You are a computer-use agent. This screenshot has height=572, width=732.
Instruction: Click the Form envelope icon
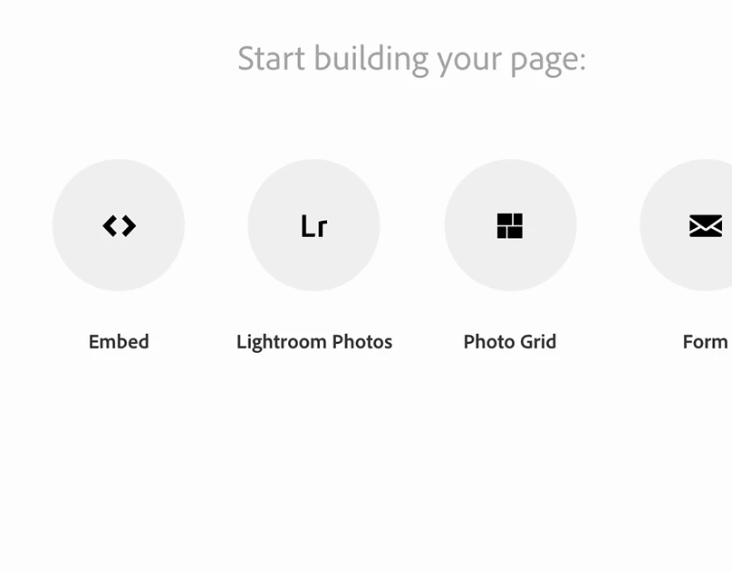[705, 225]
